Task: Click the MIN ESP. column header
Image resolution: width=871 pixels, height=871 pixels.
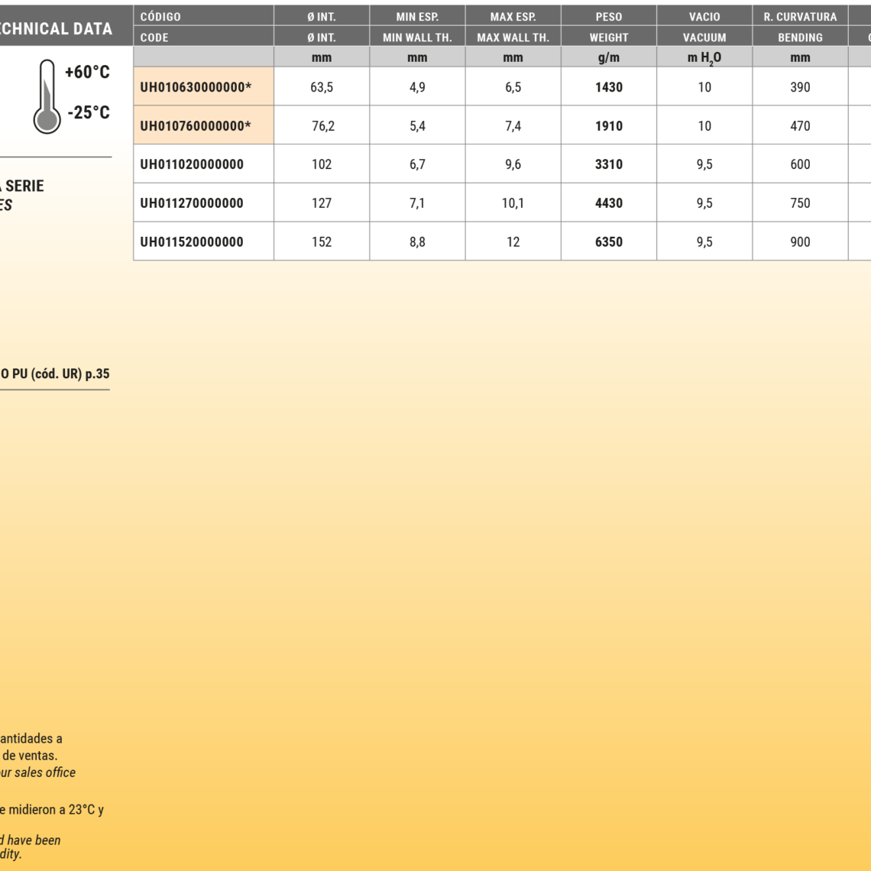Action: coord(417,17)
